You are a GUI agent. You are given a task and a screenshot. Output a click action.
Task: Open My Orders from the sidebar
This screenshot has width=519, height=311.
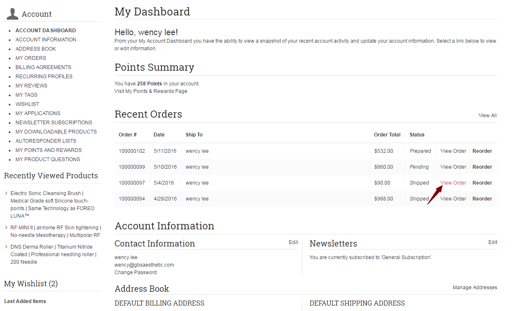(31, 58)
